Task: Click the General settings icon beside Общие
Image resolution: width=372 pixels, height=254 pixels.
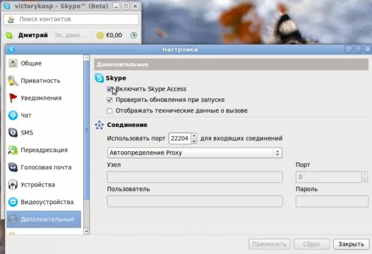Action: [x=13, y=63]
